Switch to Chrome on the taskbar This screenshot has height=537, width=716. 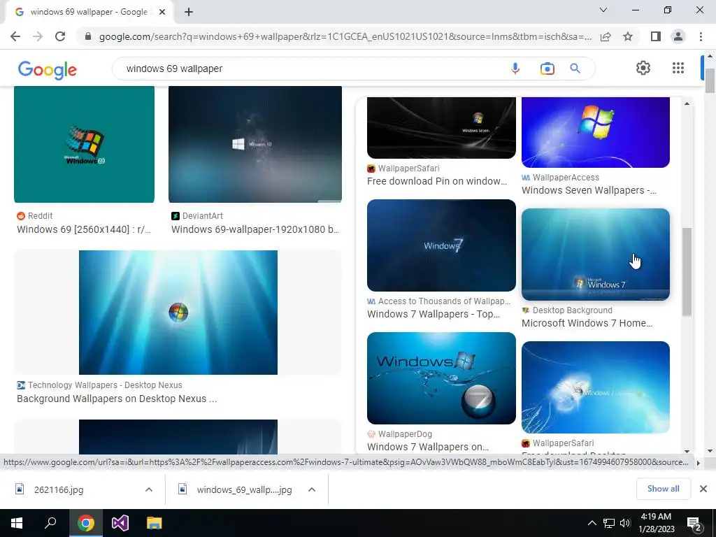tap(86, 523)
